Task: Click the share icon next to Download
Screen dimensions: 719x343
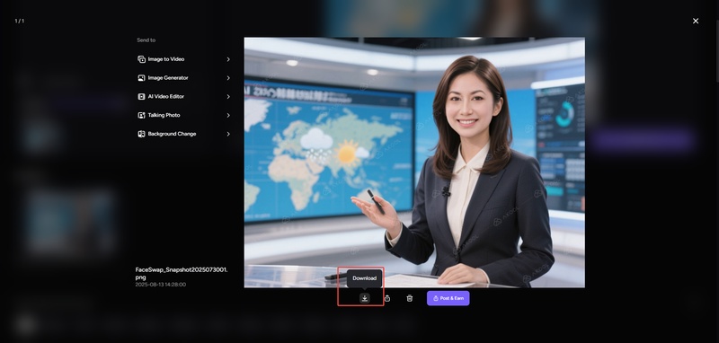Action: 387,299
